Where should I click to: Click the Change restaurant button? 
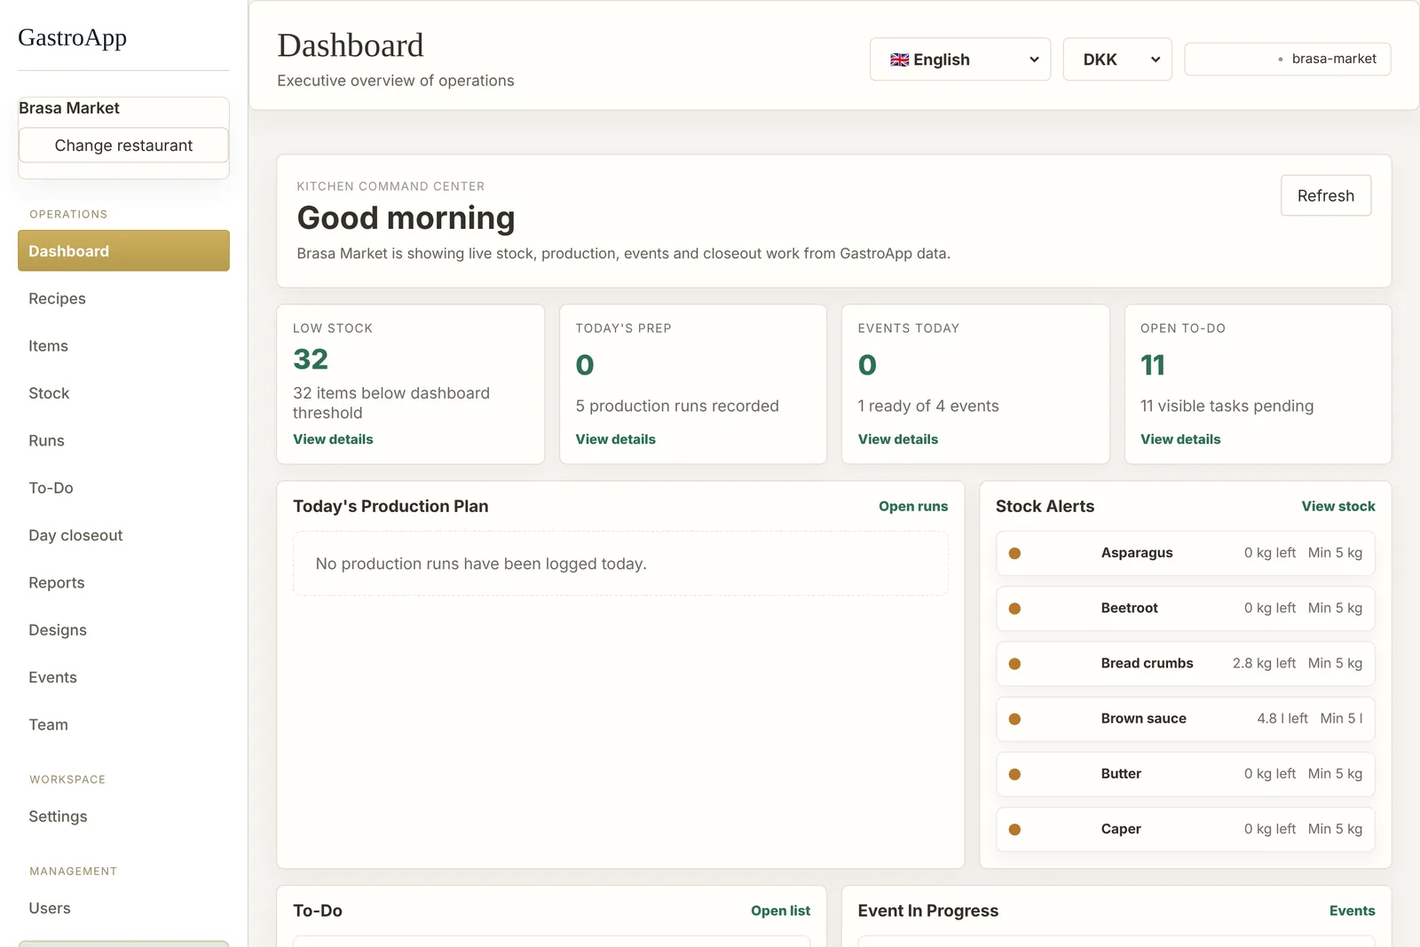[123, 146]
